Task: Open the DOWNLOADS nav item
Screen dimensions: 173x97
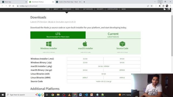Action: pyautogui.click(x=67, y=9)
